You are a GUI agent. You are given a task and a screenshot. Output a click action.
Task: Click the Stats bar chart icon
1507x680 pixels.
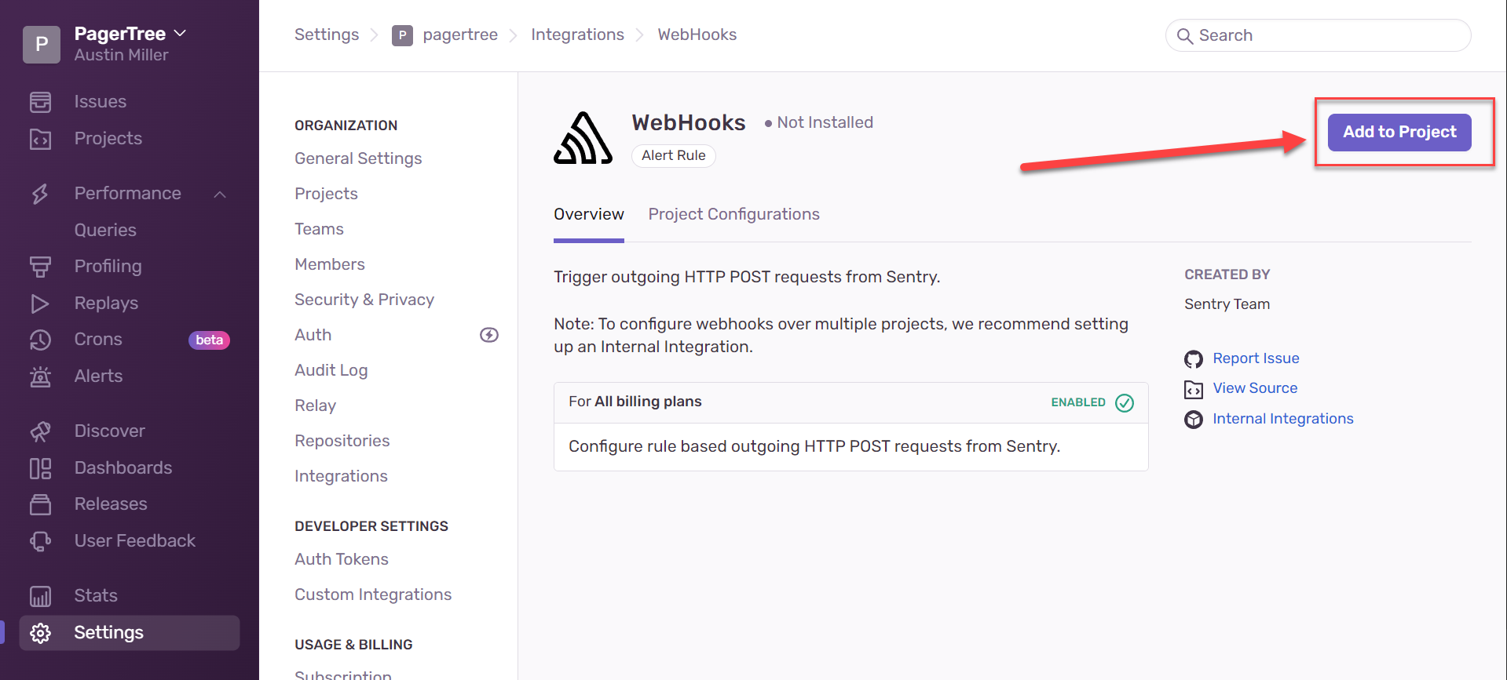coord(40,596)
